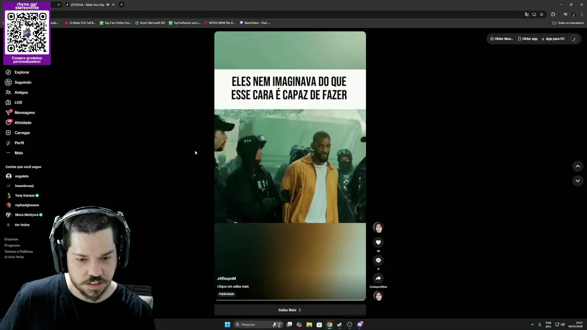
Task: Expand the Mais menu in the sidebar
Action: pyautogui.click(x=14, y=153)
